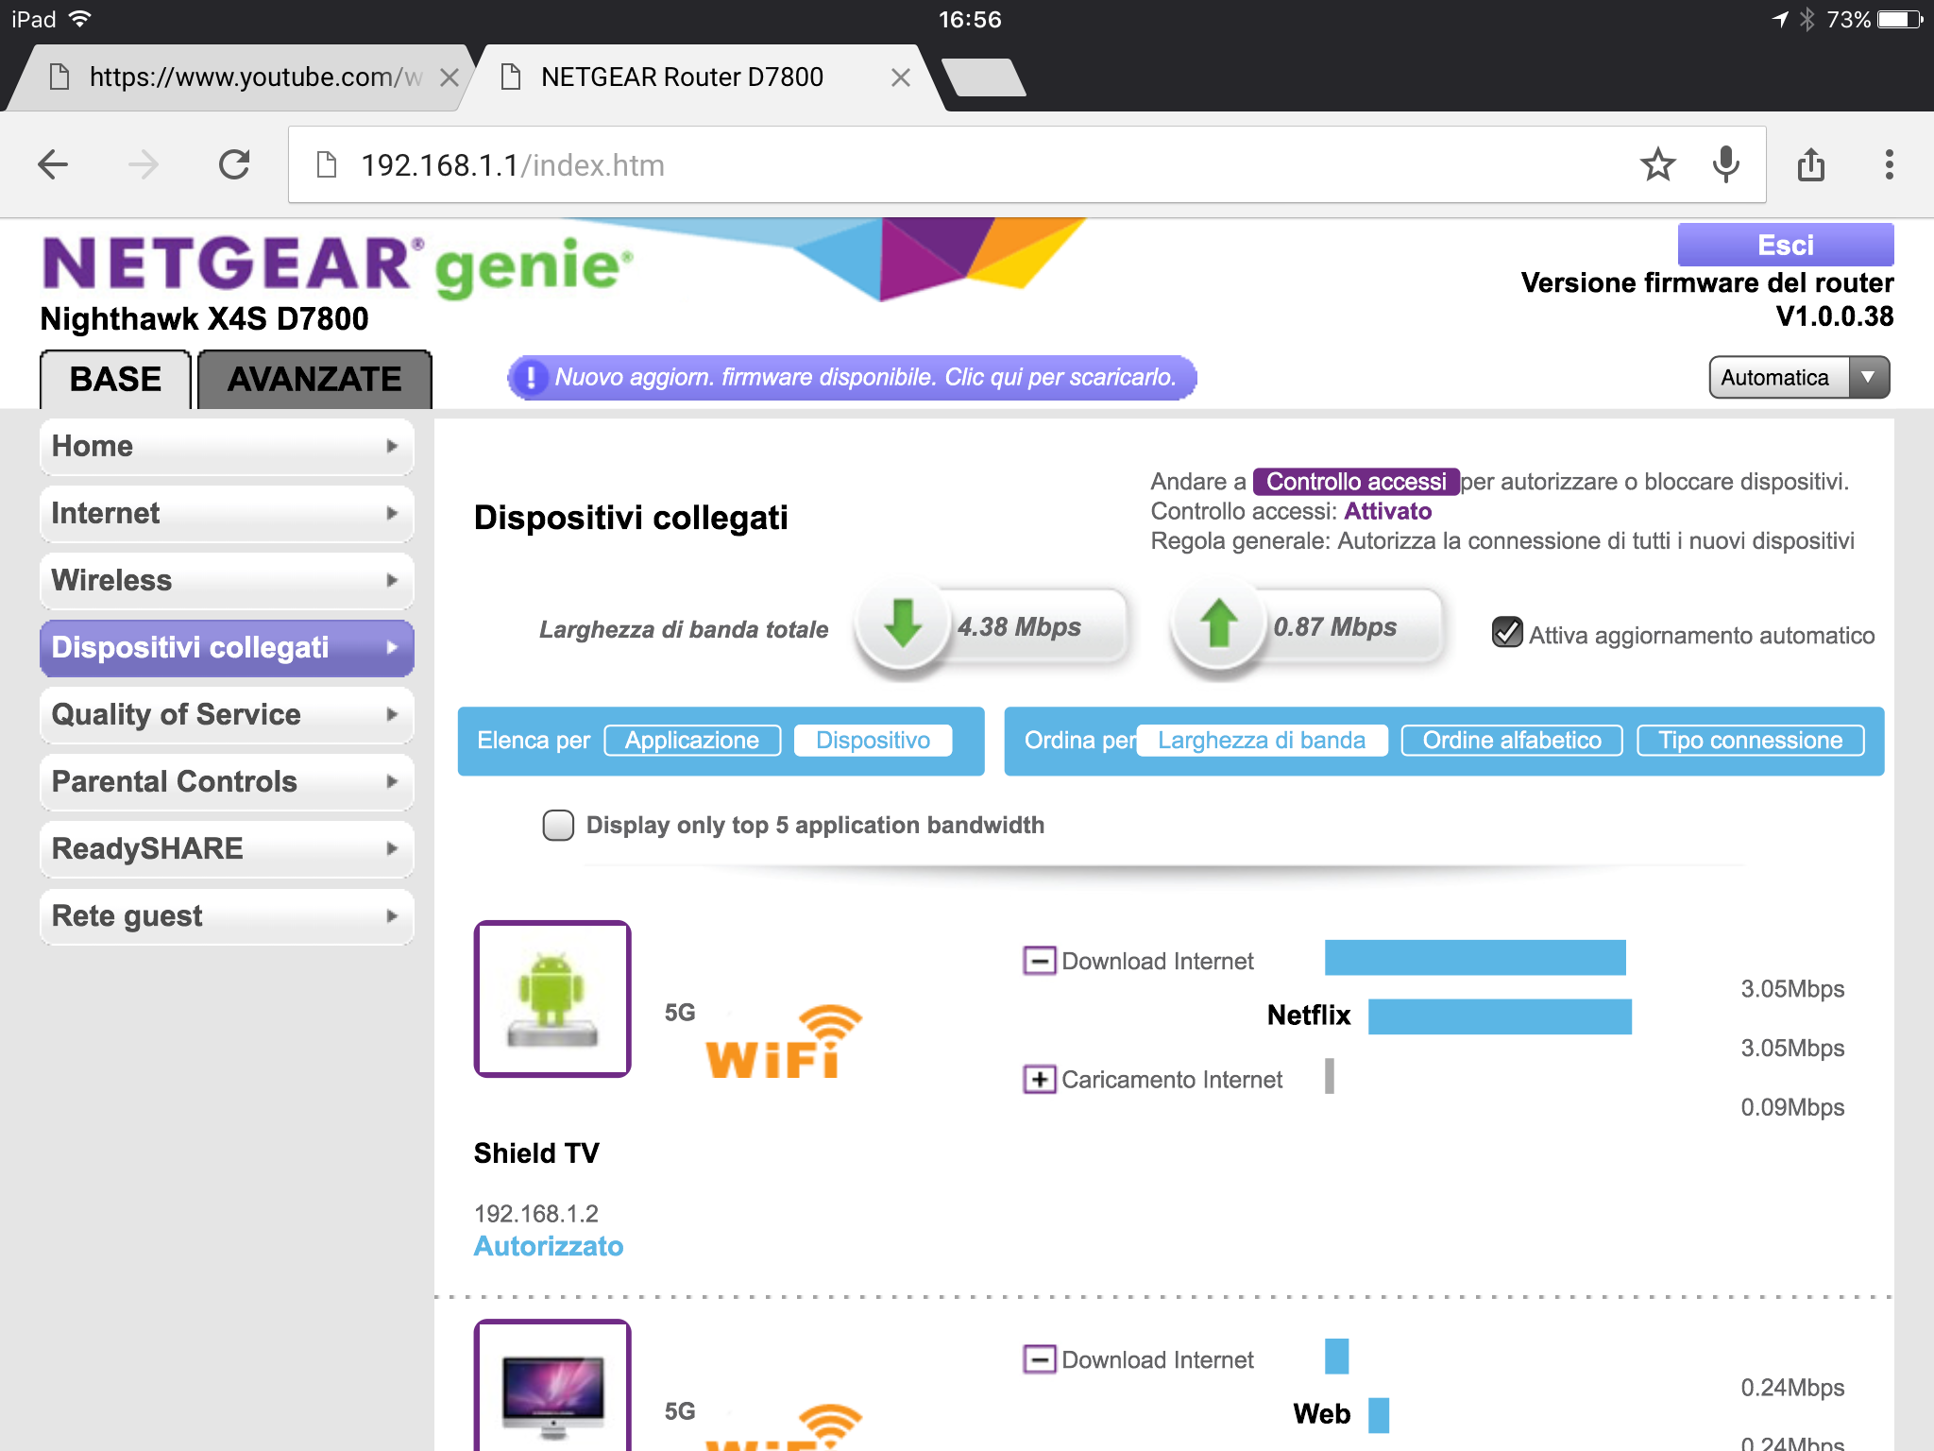
Task: Click the 4.38 Mbps download value
Action: pyautogui.click(x=1019, y=626)
